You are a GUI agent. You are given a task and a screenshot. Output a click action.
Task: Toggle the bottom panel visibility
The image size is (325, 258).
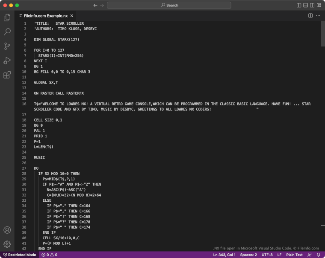[x=305, y=5]
